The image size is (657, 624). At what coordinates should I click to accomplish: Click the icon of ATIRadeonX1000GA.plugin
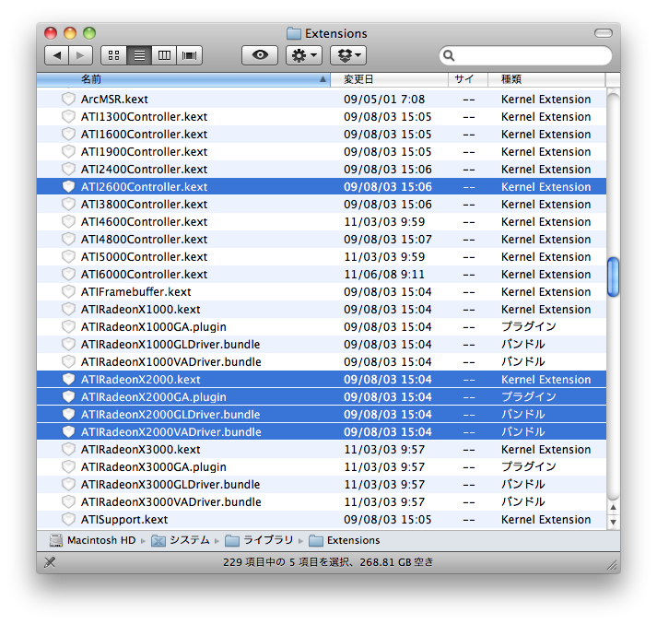68,327
